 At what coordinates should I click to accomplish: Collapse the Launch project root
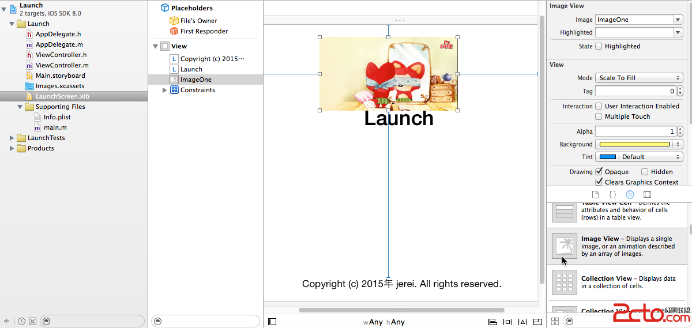4,9
